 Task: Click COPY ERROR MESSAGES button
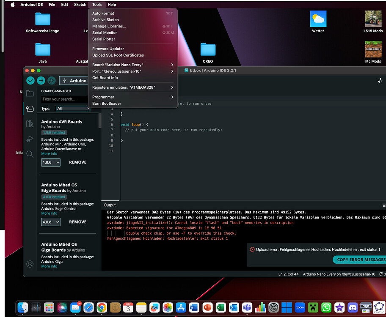[359, 260]
